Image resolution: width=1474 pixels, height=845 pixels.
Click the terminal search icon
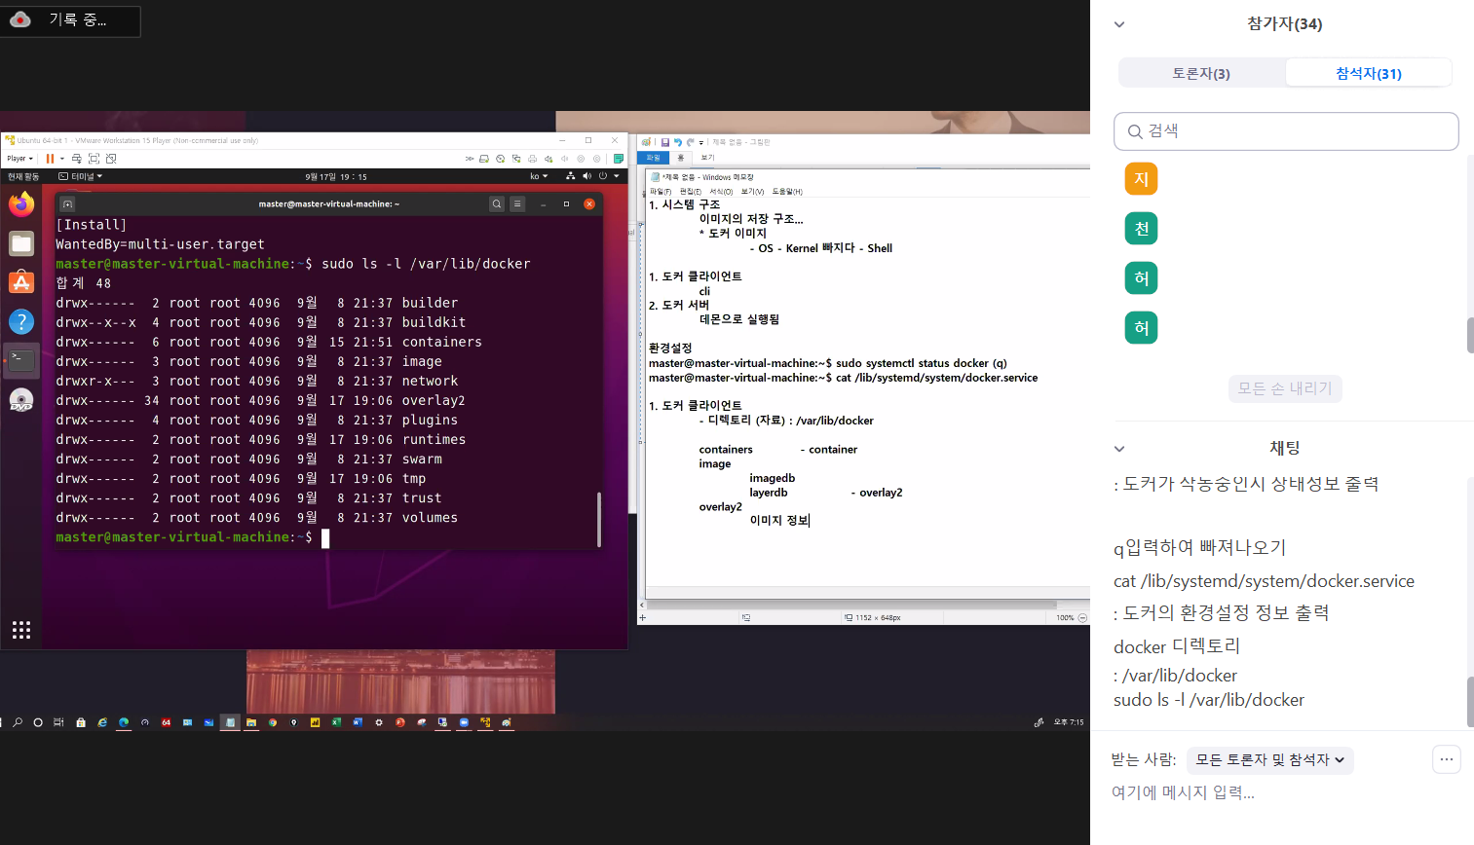pyautogui.click(x=497, y=204)
